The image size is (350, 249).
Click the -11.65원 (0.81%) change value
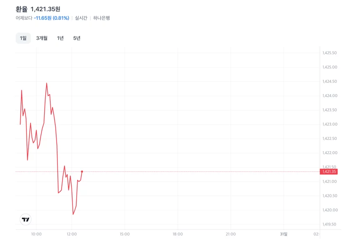52,18
